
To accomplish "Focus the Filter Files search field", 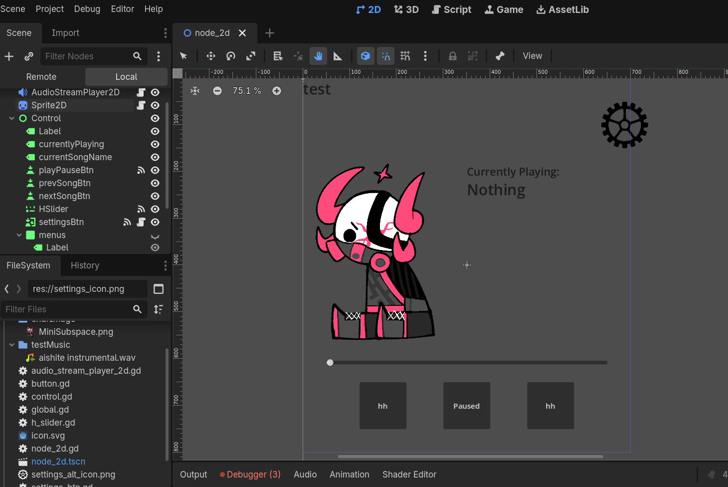I will [74, 309].
